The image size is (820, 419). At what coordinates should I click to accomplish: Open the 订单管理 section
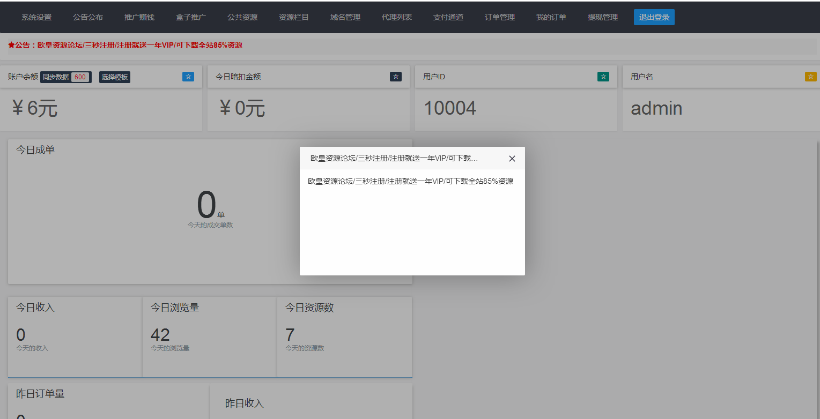coord(499,17)
